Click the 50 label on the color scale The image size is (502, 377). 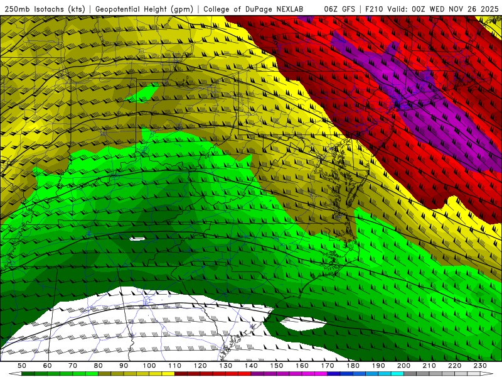click(x=22, y=366)
